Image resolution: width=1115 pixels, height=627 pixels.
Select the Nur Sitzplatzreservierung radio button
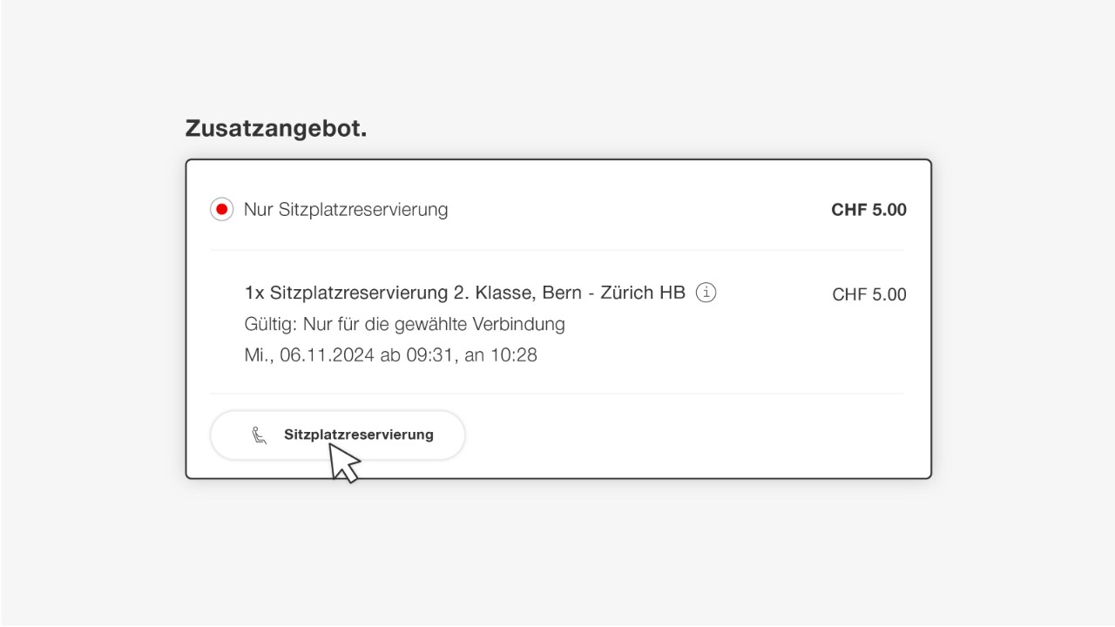(x=221, y=209)
